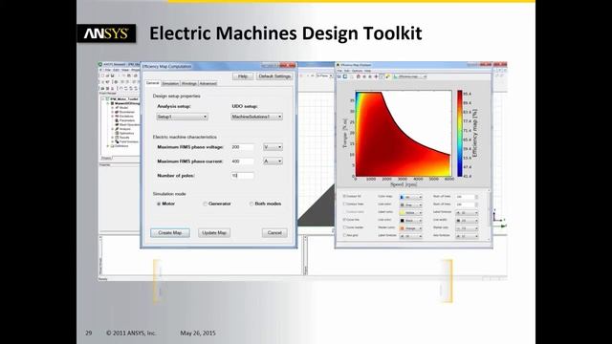Click the Yellow label color swatch
The width and height of the screenshot is (612, 344).
click(402, 212)
